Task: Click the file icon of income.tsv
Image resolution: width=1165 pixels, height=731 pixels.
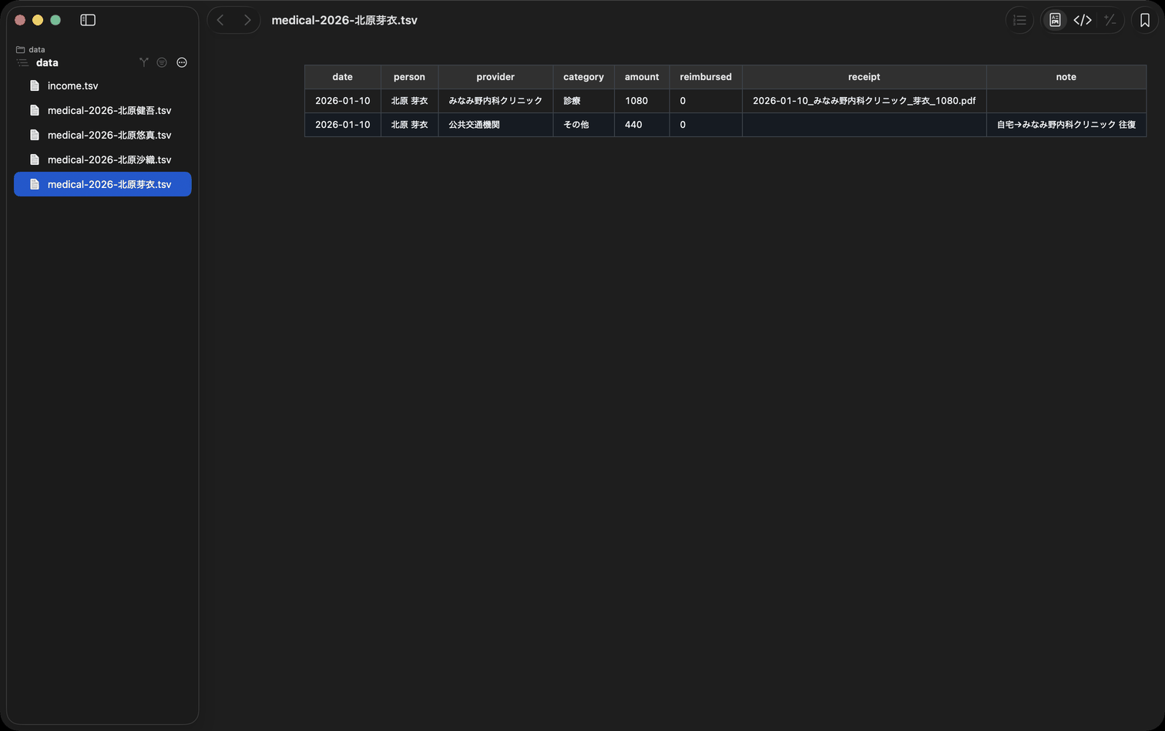Action: pyautogui.click(x=35, y=86)
